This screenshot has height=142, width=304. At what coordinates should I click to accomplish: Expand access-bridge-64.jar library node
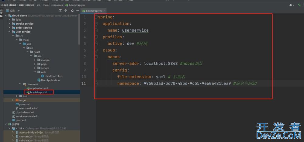point(13,133)
